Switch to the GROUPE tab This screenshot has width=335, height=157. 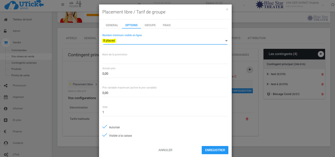[x=150, y=25]
